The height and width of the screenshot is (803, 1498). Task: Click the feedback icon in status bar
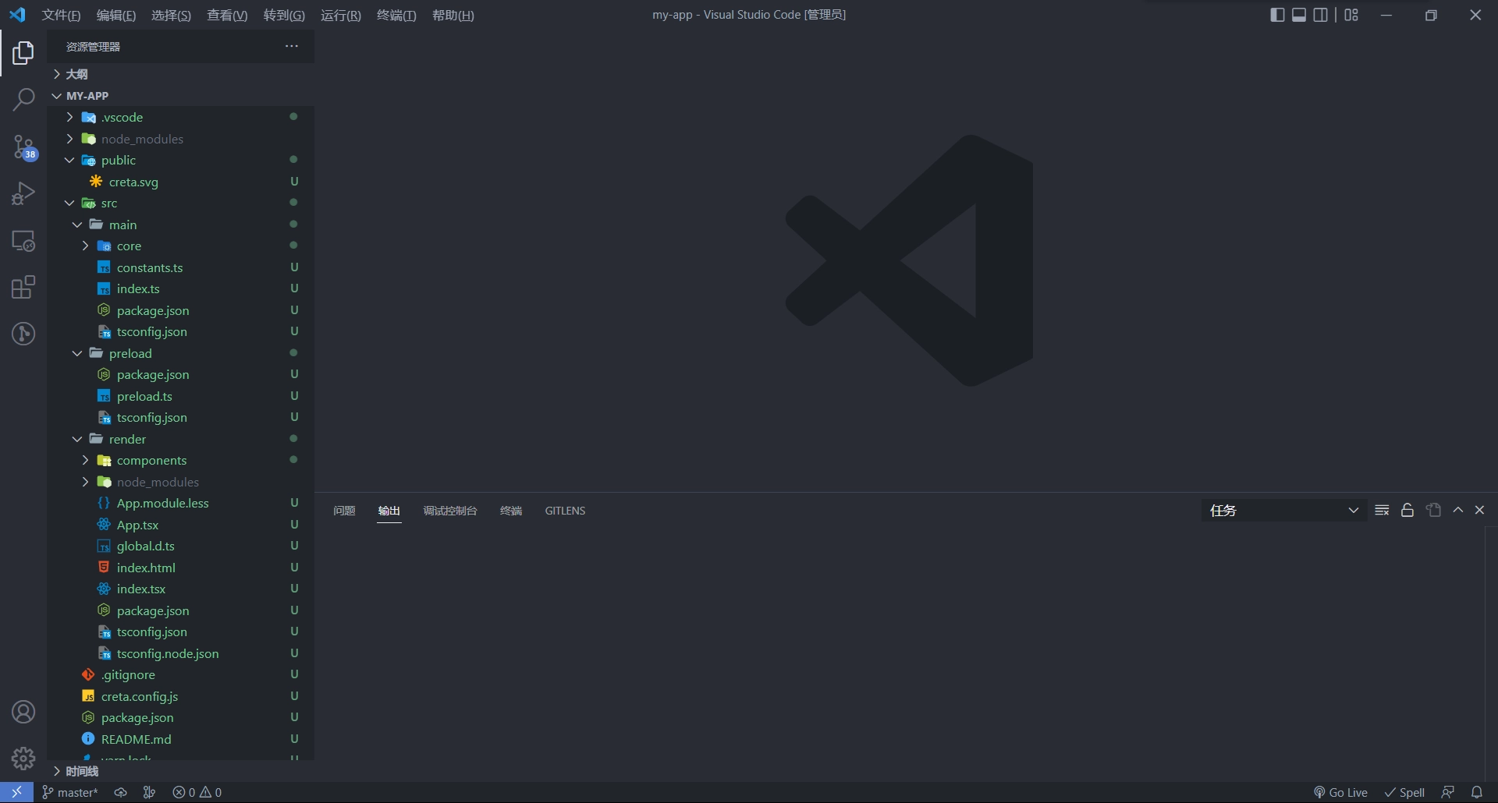(1448, 792)
